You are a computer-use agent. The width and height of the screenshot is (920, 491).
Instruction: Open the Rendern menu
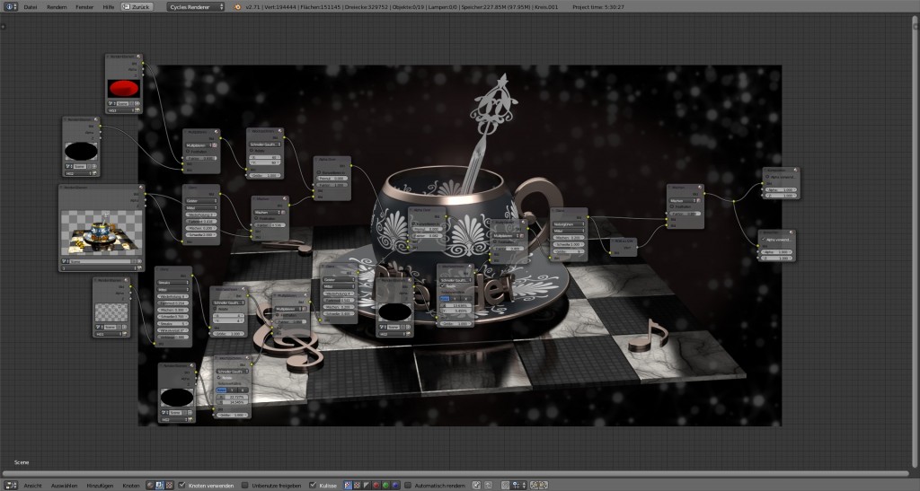coord(57,7)
